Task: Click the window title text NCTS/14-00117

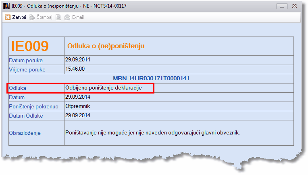Action: (x=110, y=6)
